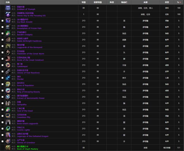Click the Book of Glyph Mastery icon

coord(8,148)
